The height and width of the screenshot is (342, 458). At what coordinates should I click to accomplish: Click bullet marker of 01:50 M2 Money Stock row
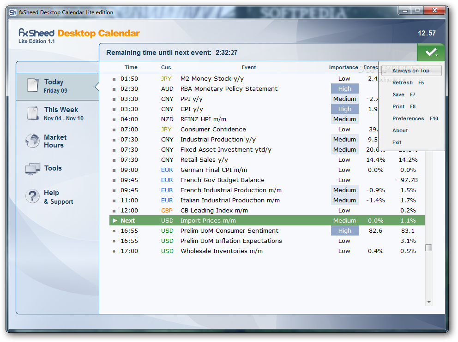(x=114, y=79)
